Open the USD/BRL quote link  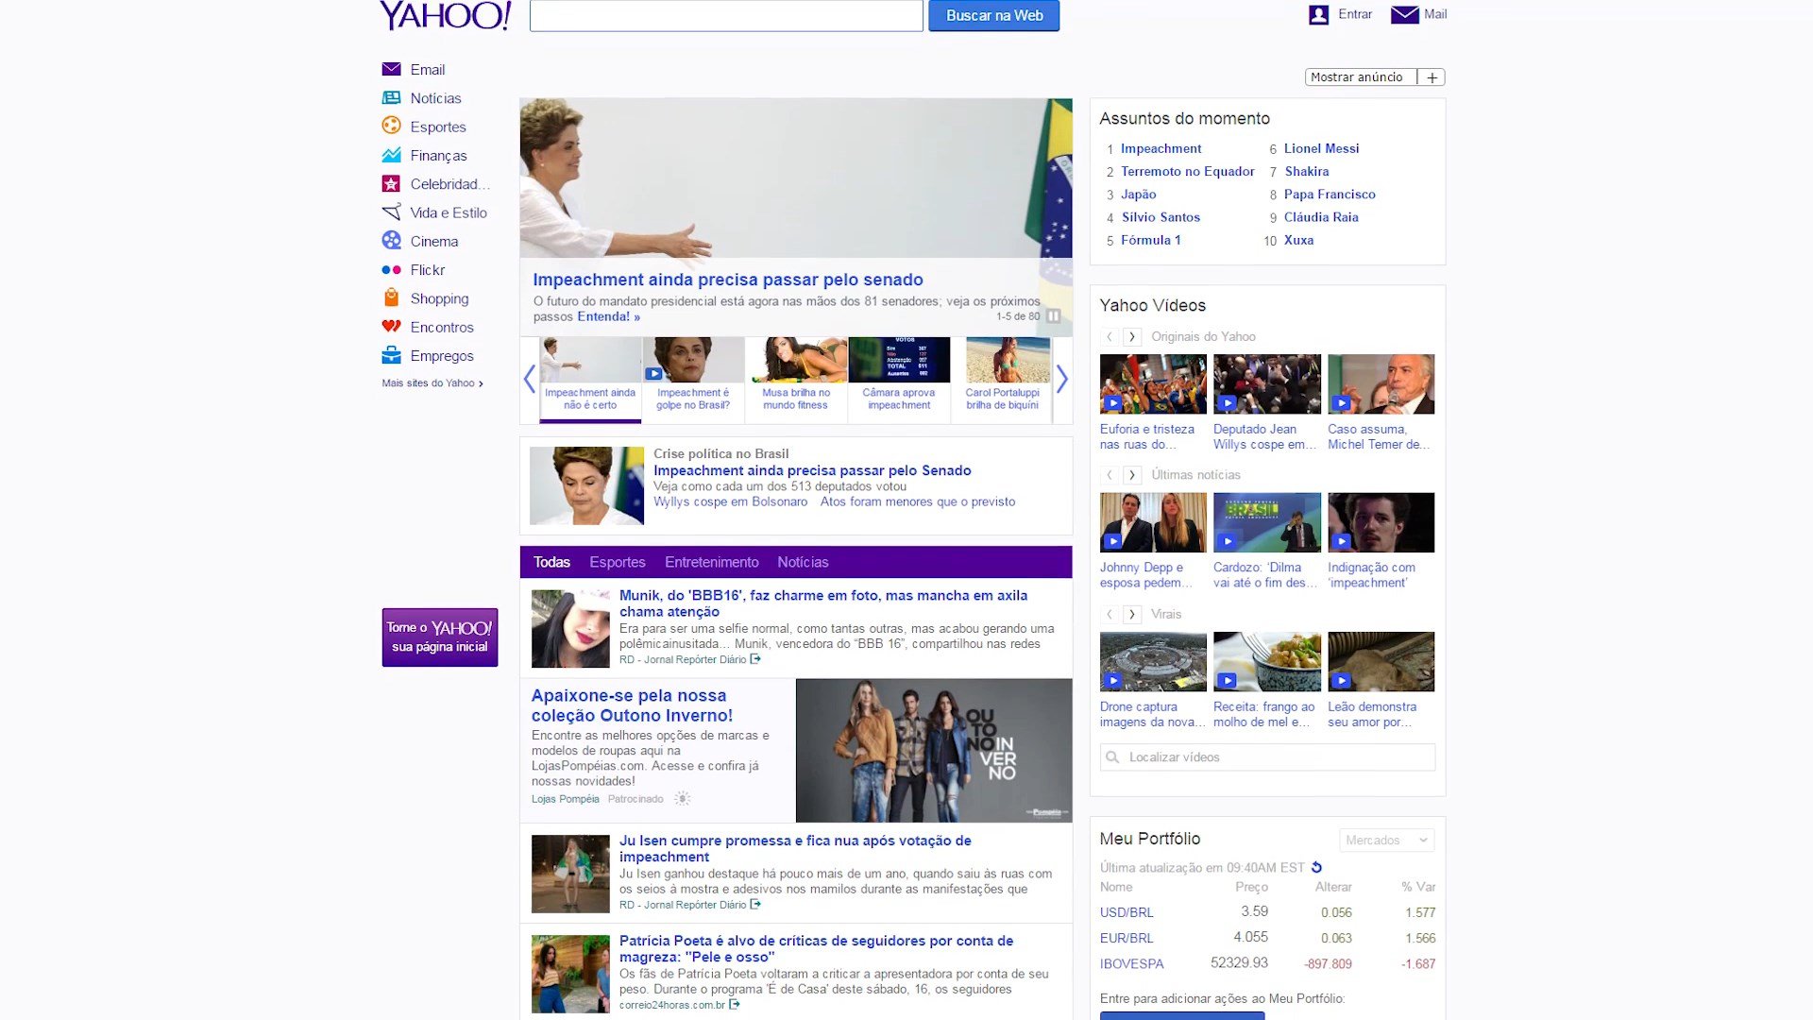(x=1127, y=912)
